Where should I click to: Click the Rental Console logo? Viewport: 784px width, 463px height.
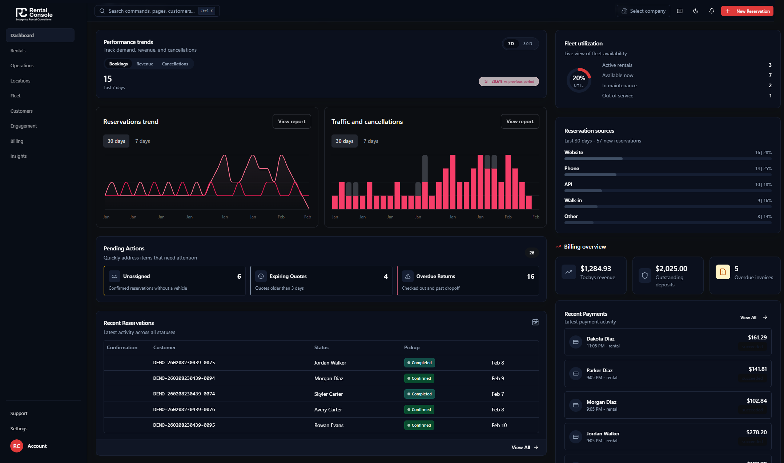tap(32, 13)
